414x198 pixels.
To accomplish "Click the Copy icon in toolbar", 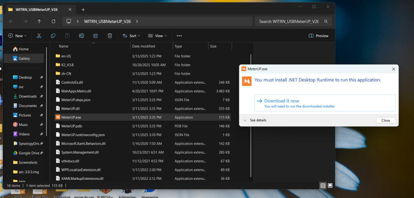I will [53, 36].
